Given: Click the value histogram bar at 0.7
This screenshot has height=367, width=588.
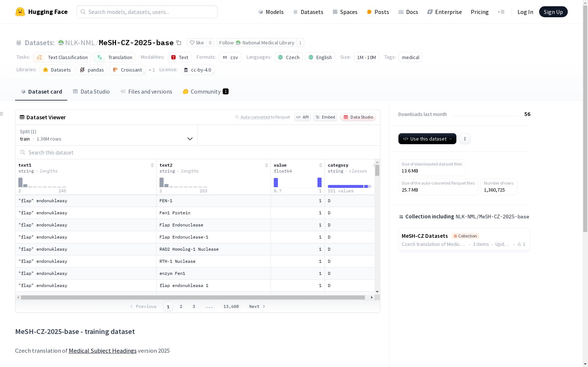Looking at the screenshot, I should pos(276,182).
